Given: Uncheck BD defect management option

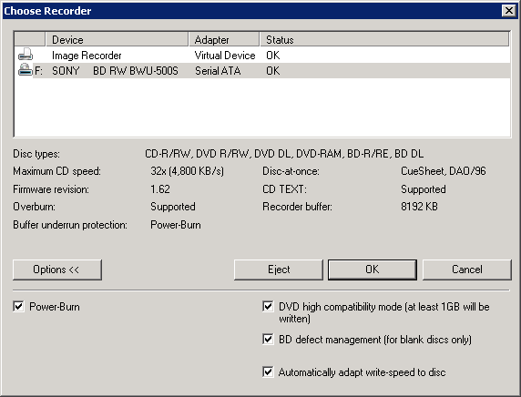Looking at the screenshot, I should (268, 340).
